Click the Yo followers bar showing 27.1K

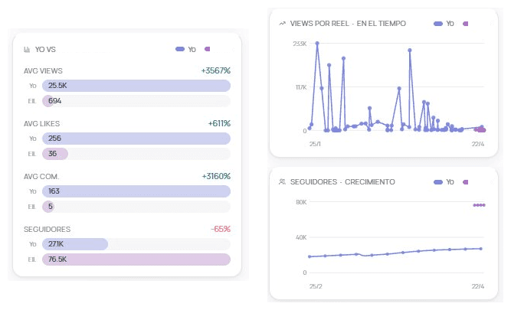pyautogui.click(x=75, y=244)
